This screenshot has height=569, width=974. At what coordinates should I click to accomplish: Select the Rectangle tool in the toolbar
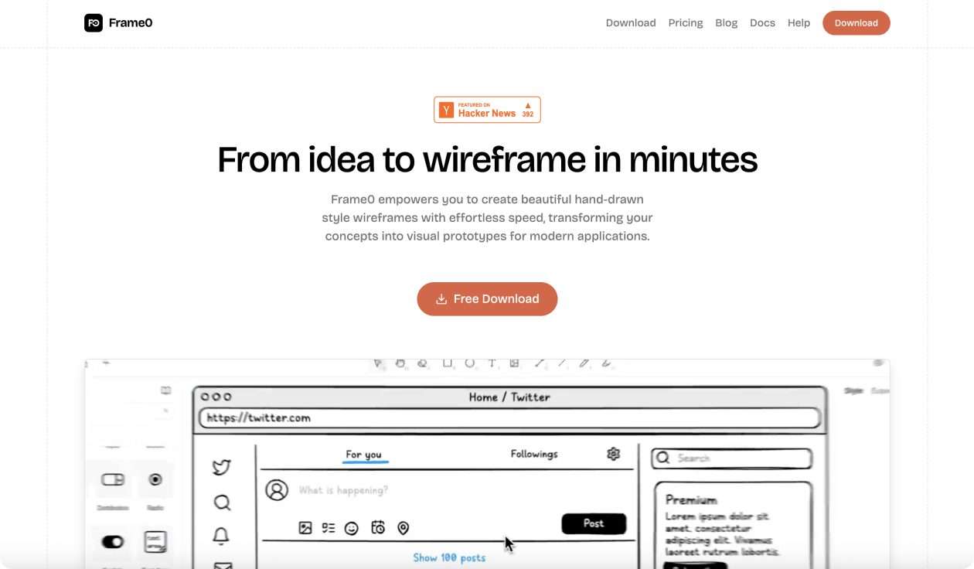[x=448, y=363]
